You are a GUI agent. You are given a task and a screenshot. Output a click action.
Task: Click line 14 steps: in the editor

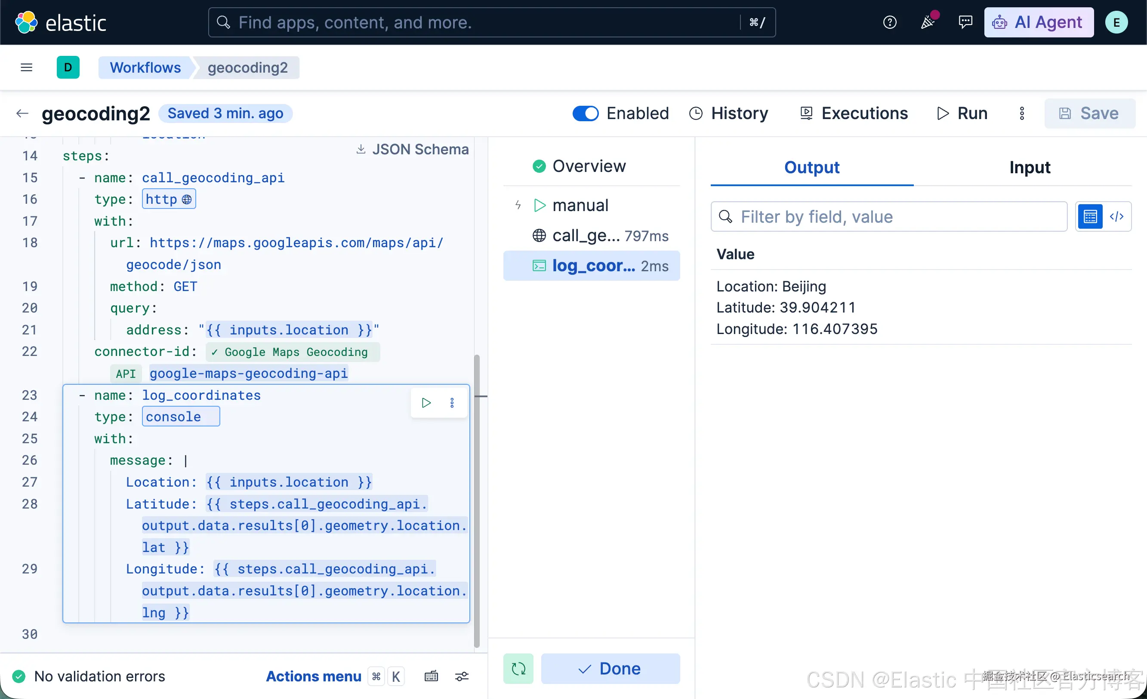click(x=86, y=156)
